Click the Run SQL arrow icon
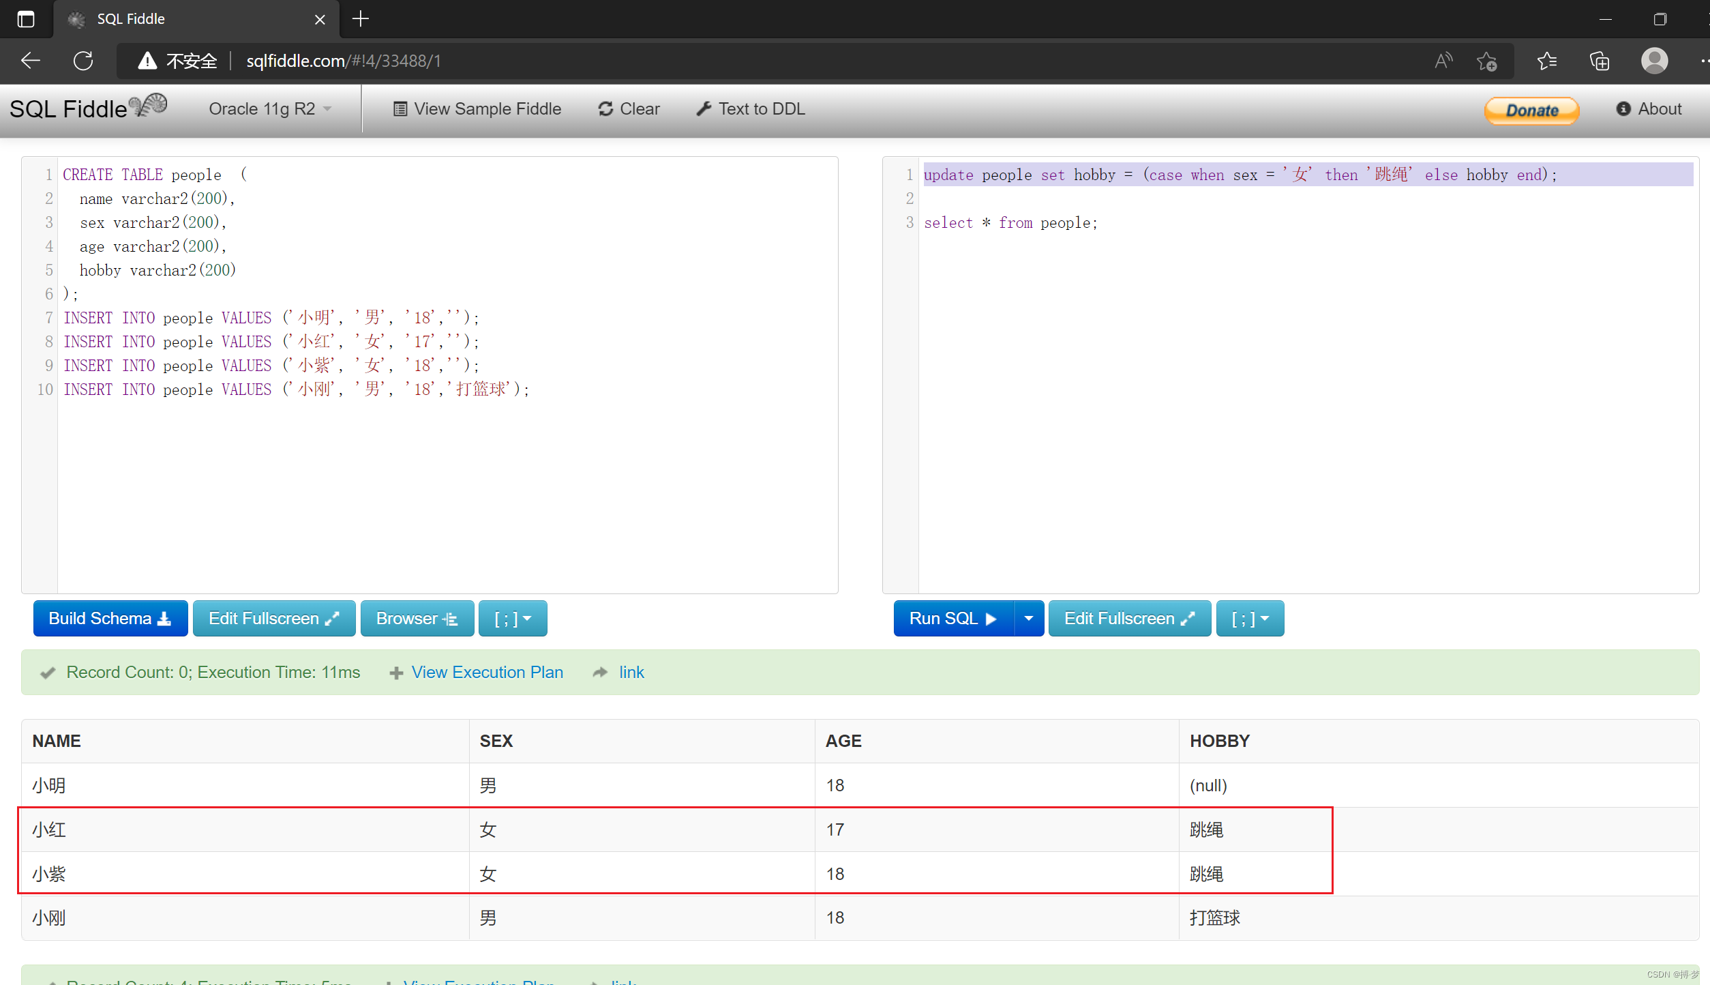The width and height of the screenshot is (1710, 985). click(990, 618)
